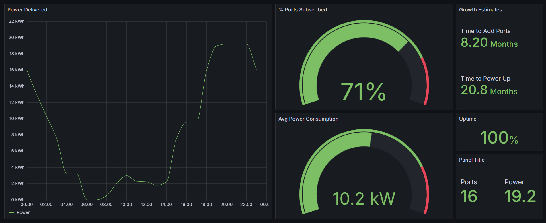The image size is (546, 223).
Task: Click the 02:00 time axis label
Action: coord(46,205)
